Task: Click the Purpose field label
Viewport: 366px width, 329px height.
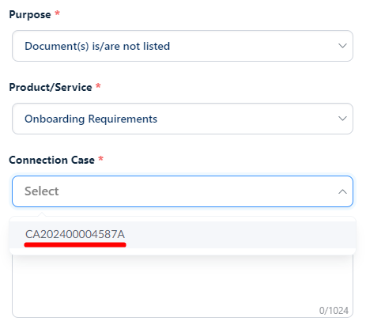Action: coord(30,14)
